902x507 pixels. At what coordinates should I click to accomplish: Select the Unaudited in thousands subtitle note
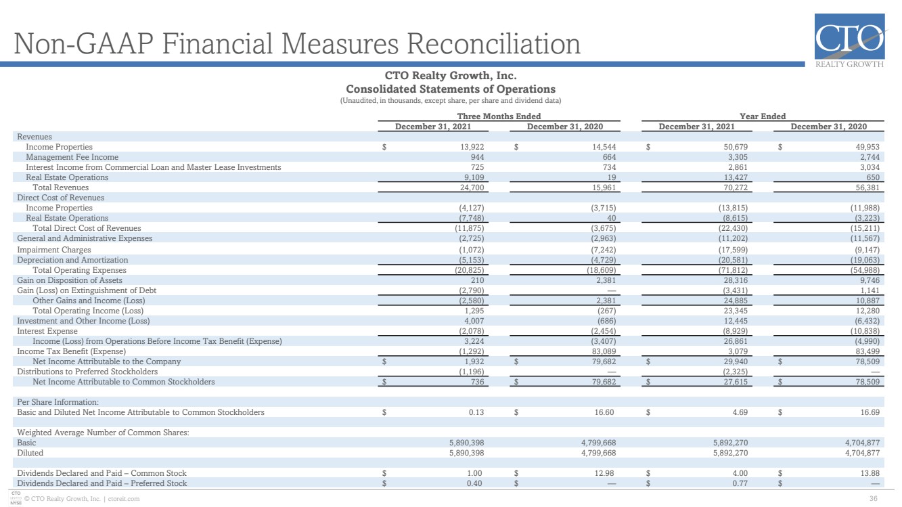click(451, 101)
